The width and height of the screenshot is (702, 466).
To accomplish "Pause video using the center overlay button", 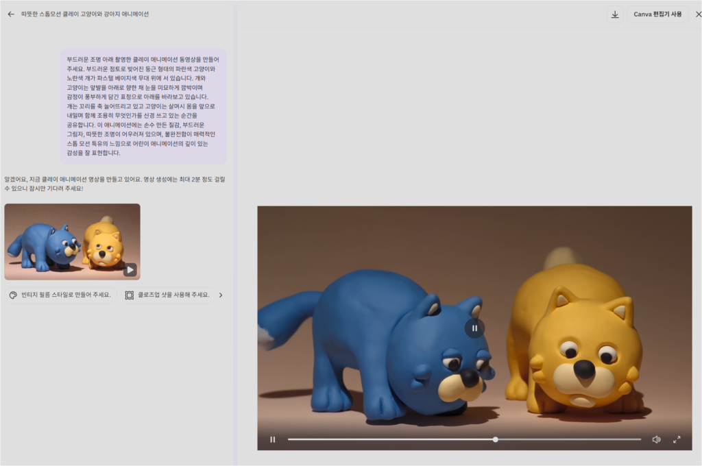I will (474, 328).
